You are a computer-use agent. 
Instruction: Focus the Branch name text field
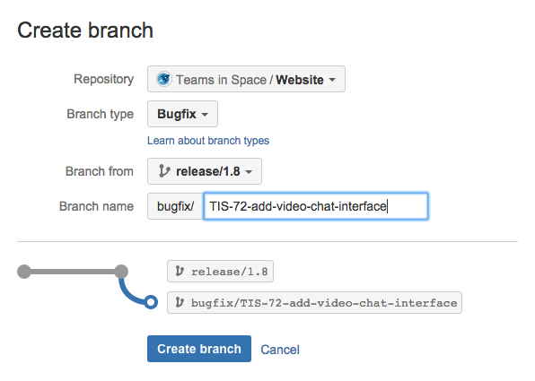tap(316, 206)
